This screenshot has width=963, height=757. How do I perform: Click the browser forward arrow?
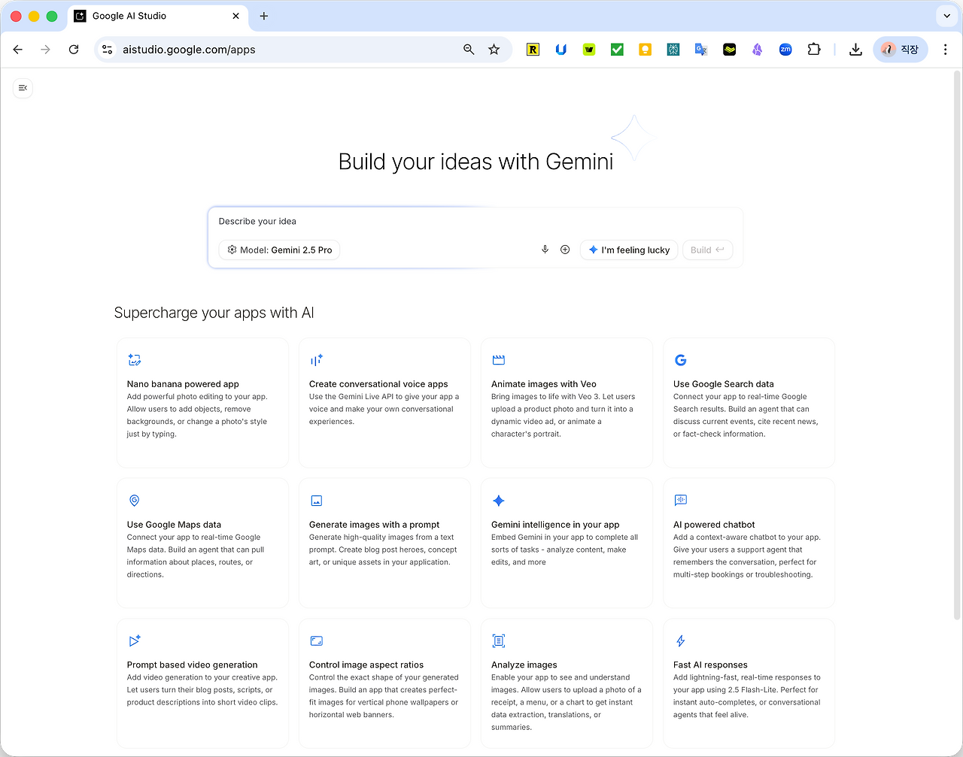coord(46,50)
